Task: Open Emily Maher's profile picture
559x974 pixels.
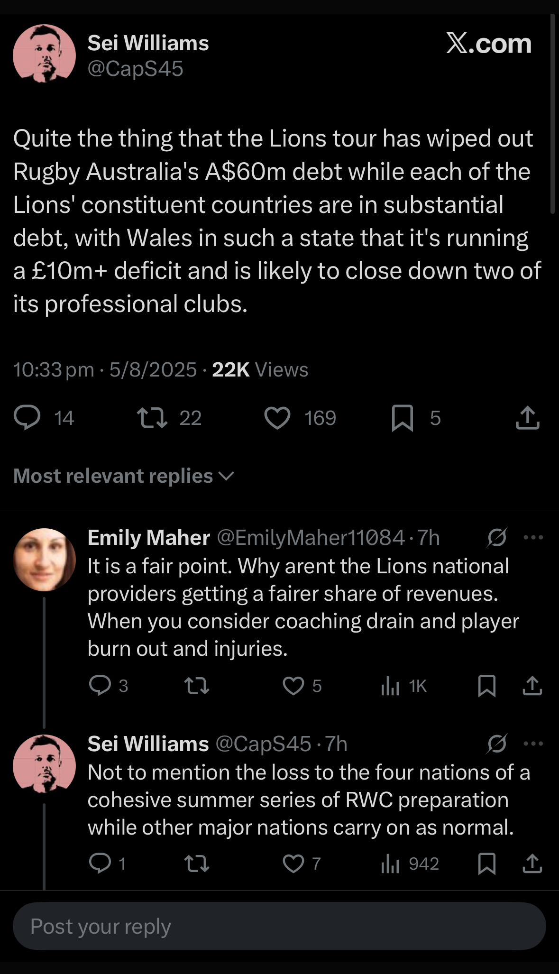Action: tap(44, 560)
